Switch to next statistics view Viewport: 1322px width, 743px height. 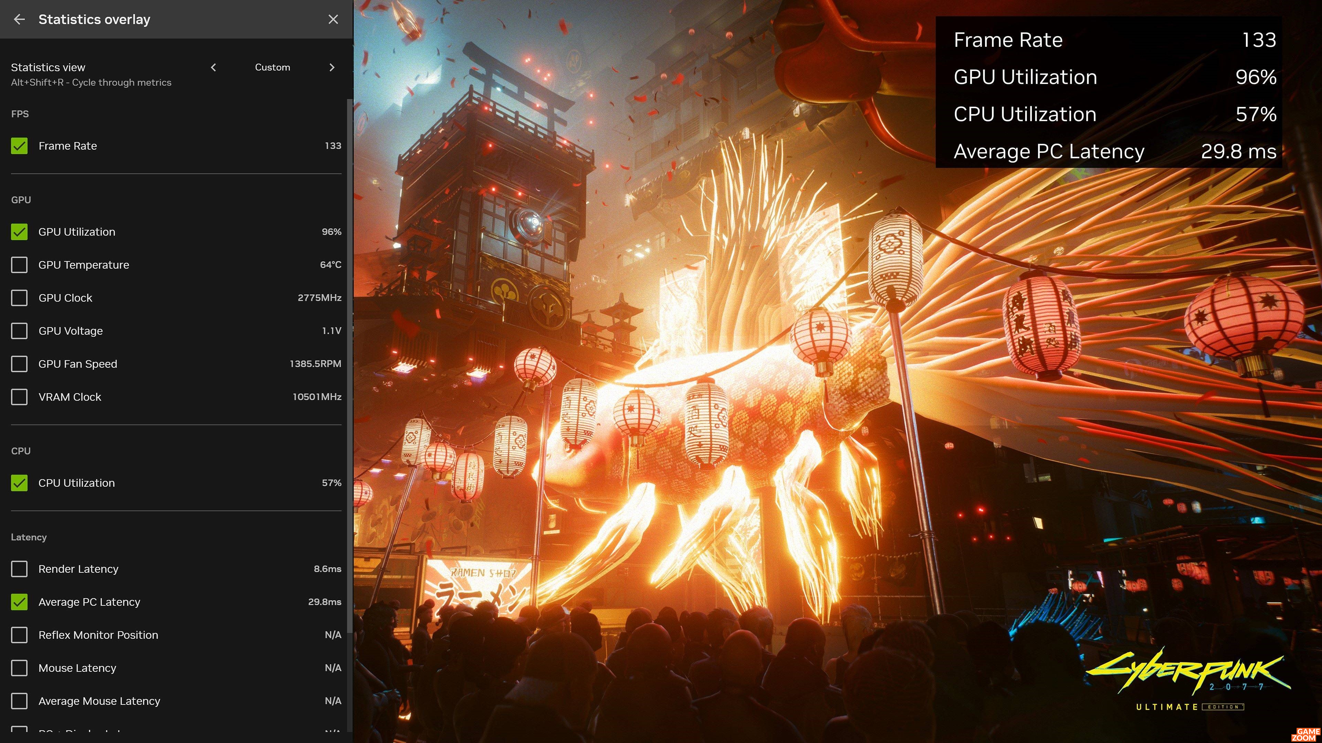pyautogui.click(x=332, y=67)
